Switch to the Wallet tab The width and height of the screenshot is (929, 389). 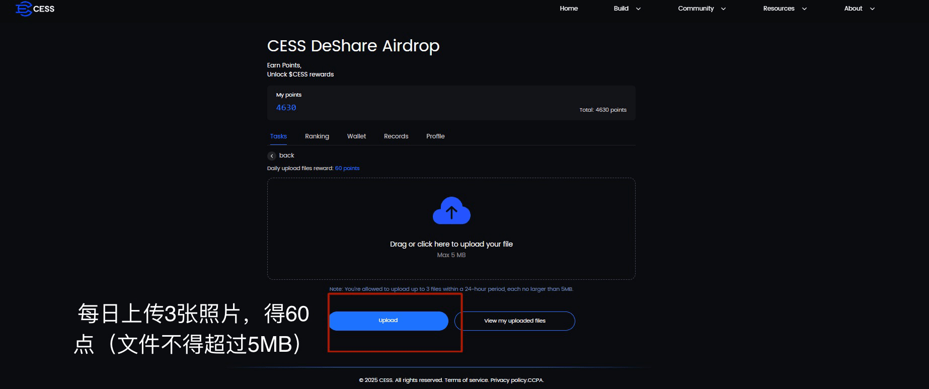tap(356, 136)
